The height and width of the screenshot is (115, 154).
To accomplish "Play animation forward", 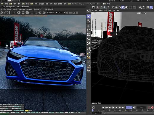I will 113,108.
